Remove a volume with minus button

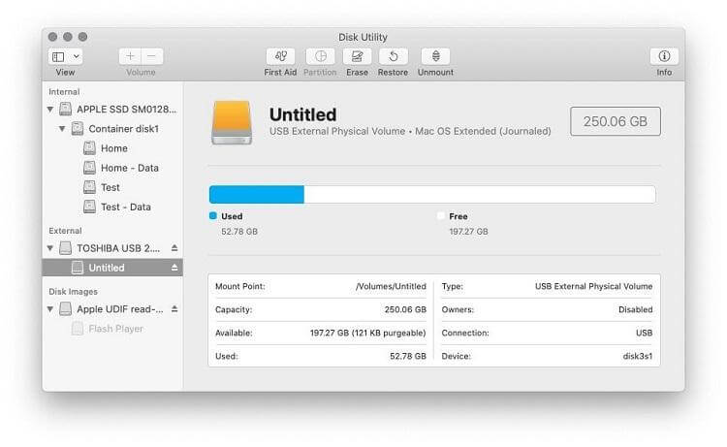[x=152, y=57]
